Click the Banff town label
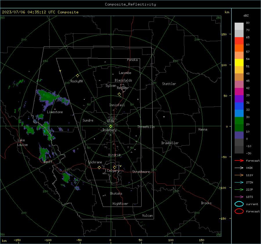 [48, 162]
